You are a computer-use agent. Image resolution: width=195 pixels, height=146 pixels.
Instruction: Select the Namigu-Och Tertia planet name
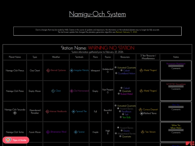pos(15,132)
